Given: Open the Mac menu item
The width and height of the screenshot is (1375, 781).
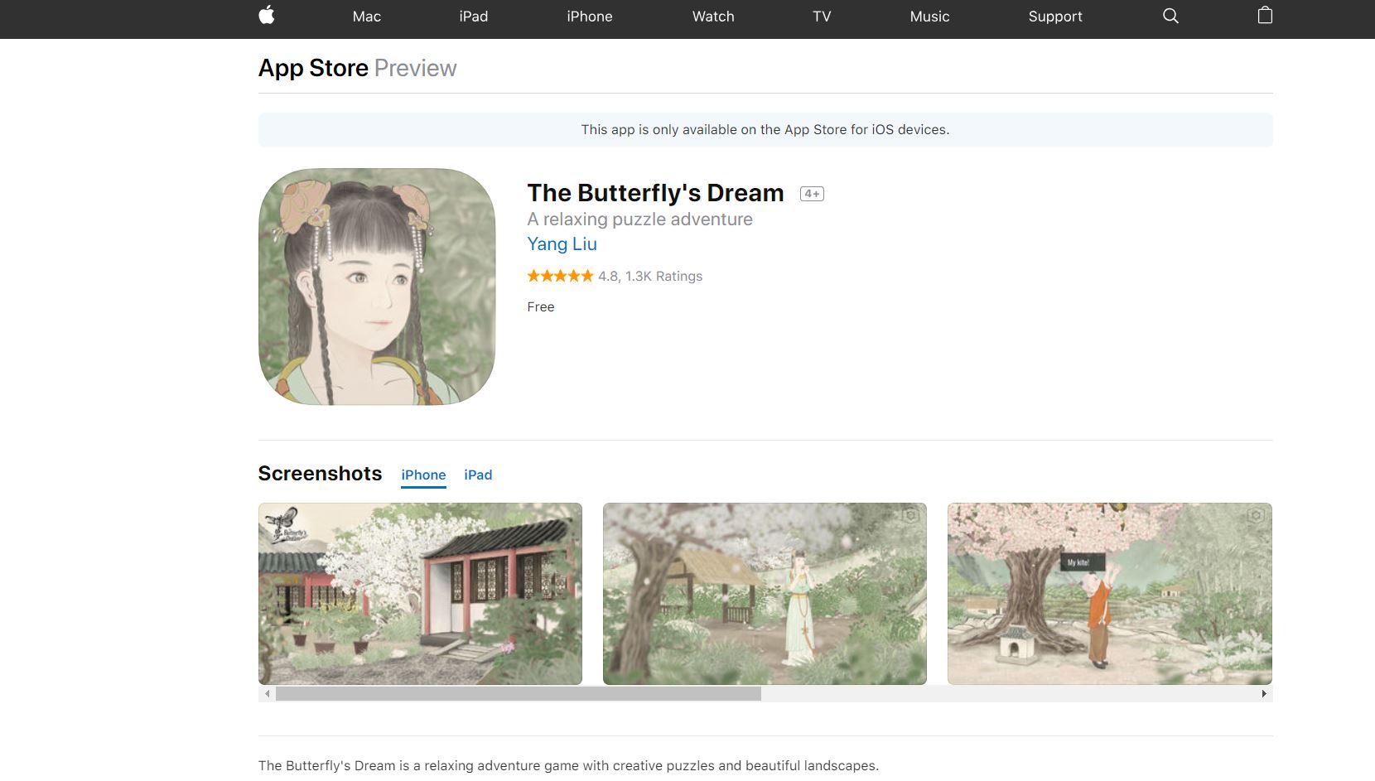Looking at the screenshot, I should (367, 17).
